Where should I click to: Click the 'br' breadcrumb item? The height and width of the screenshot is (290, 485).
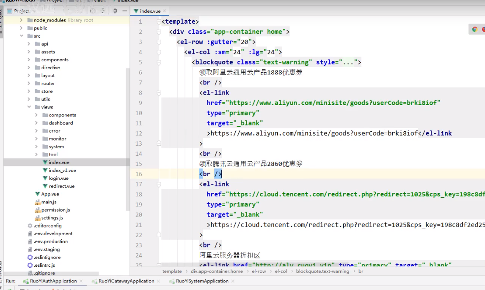pos(361,271)
